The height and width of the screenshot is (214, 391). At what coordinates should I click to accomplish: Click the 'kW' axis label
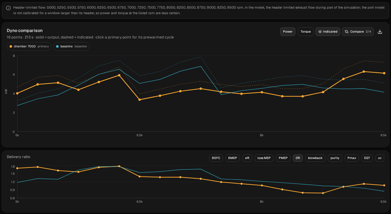pos(6,91)
